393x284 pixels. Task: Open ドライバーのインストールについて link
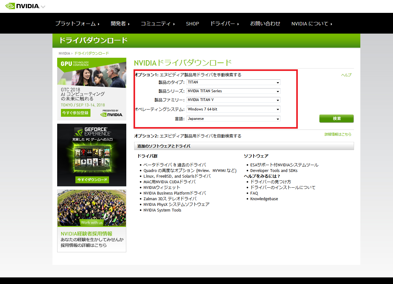click(283, 187)
